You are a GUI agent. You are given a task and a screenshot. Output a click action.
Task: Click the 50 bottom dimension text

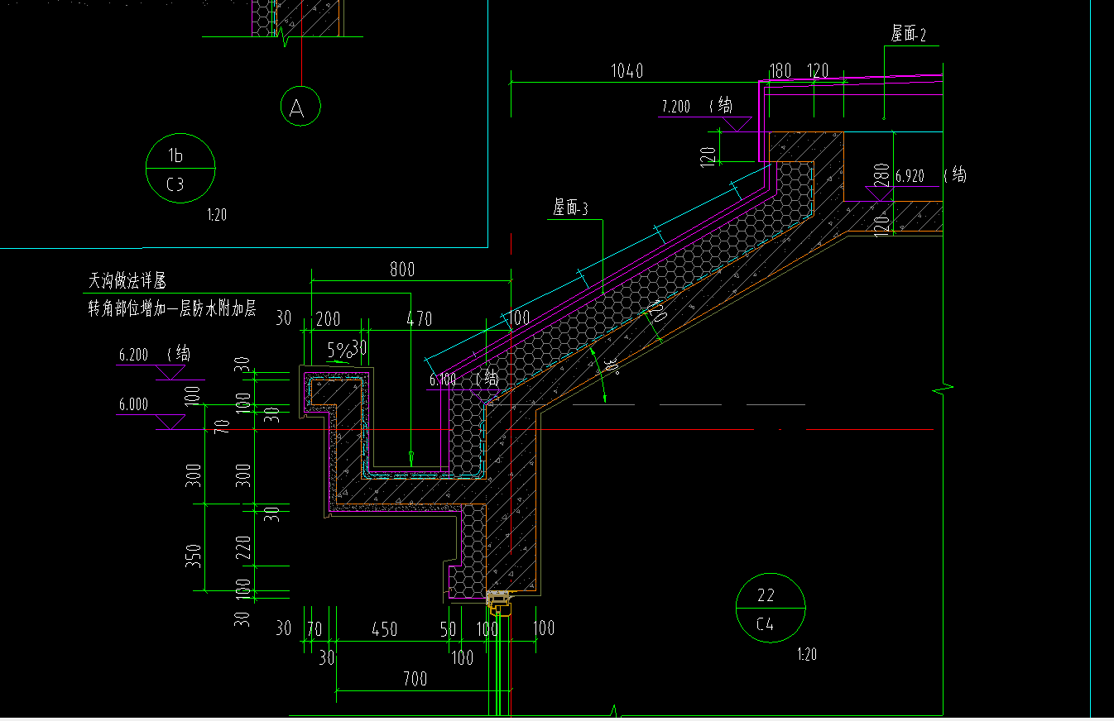pyautogui.click(x=448, y=630)
